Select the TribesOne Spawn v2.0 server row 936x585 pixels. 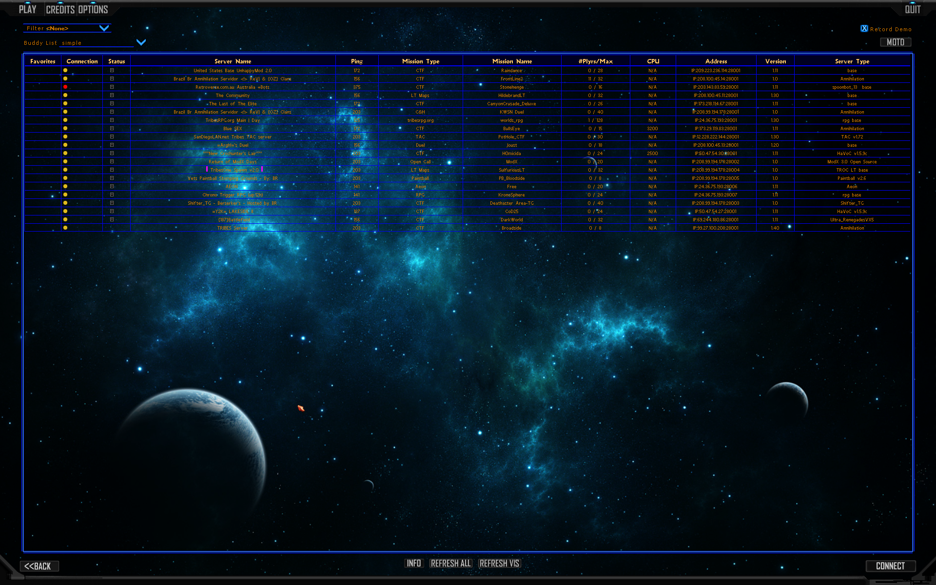click(234, 170)
